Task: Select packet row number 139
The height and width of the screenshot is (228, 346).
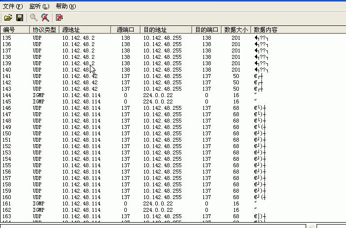Action: tap(173, 63)
